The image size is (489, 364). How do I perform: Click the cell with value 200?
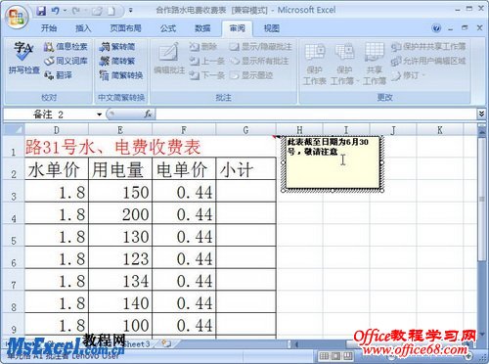point(120,214)
